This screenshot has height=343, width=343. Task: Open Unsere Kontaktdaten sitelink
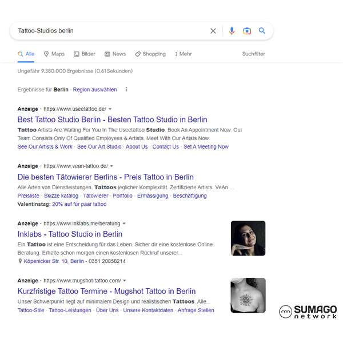point(148,310)
